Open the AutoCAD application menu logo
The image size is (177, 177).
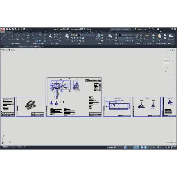[x=3, y=30]
